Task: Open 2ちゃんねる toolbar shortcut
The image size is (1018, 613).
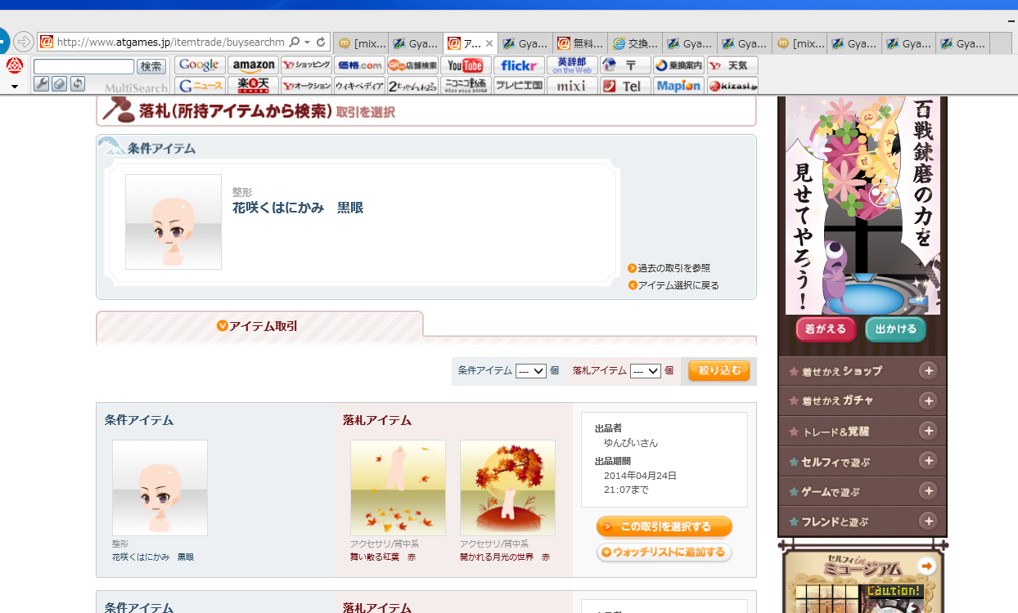Action: point(412,85)
